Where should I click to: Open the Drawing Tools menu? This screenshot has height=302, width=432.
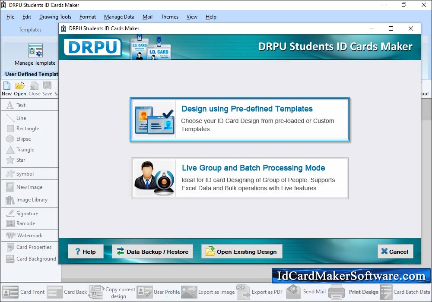point(55,17)
